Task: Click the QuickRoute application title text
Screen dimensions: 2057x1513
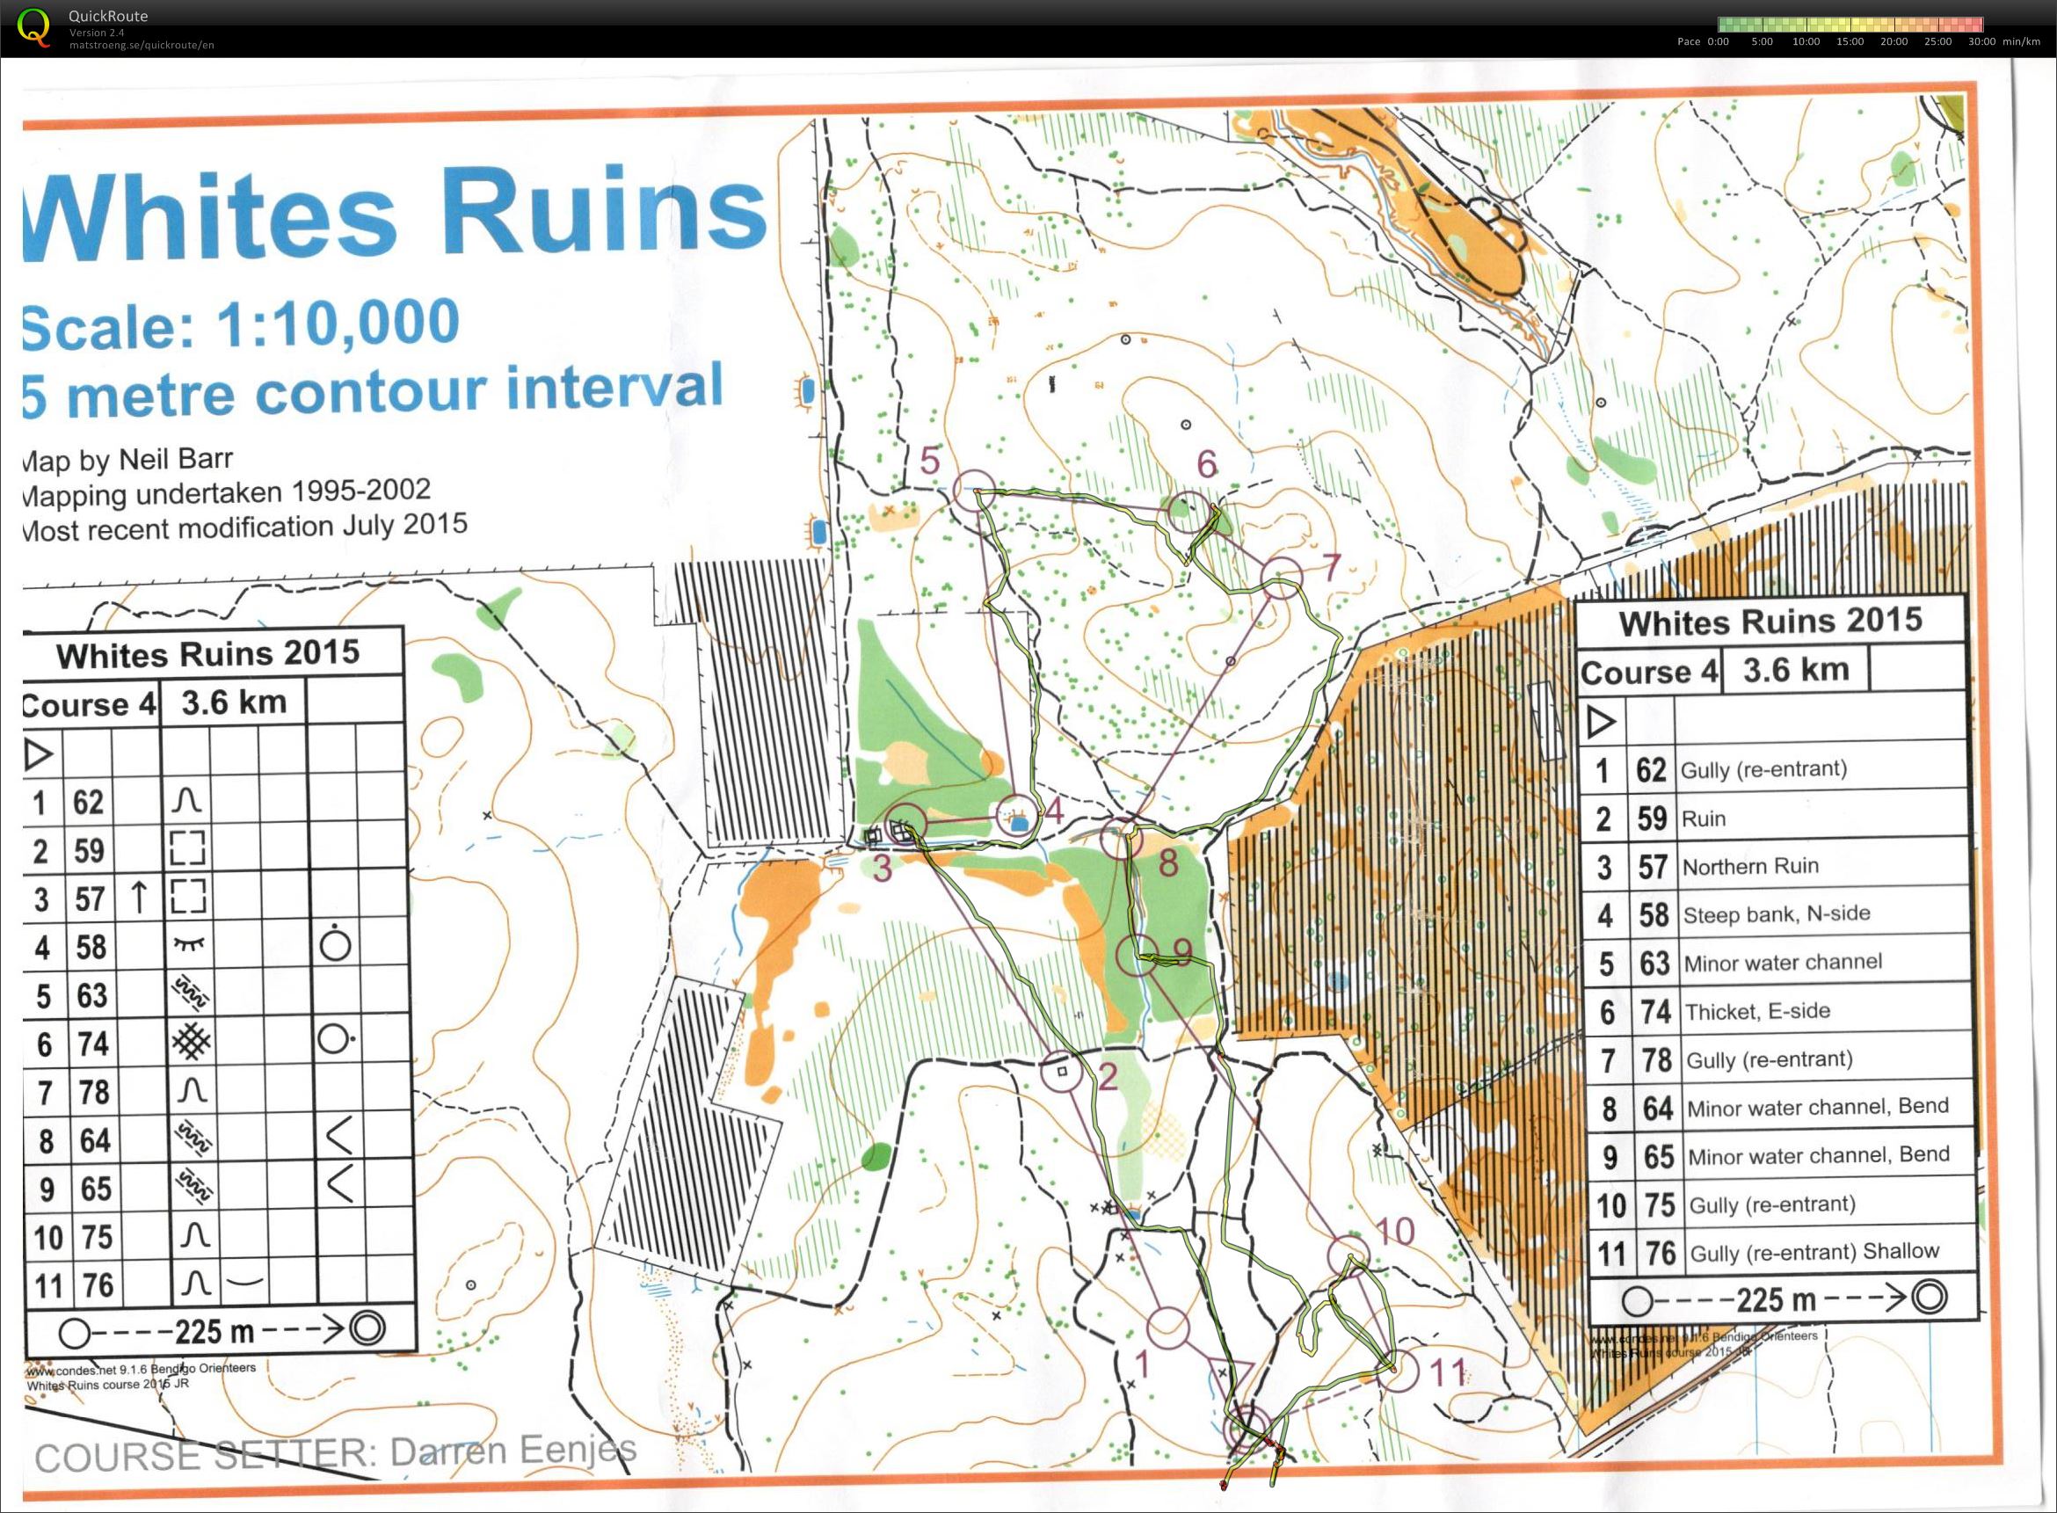Action: (x=108, y=16)
